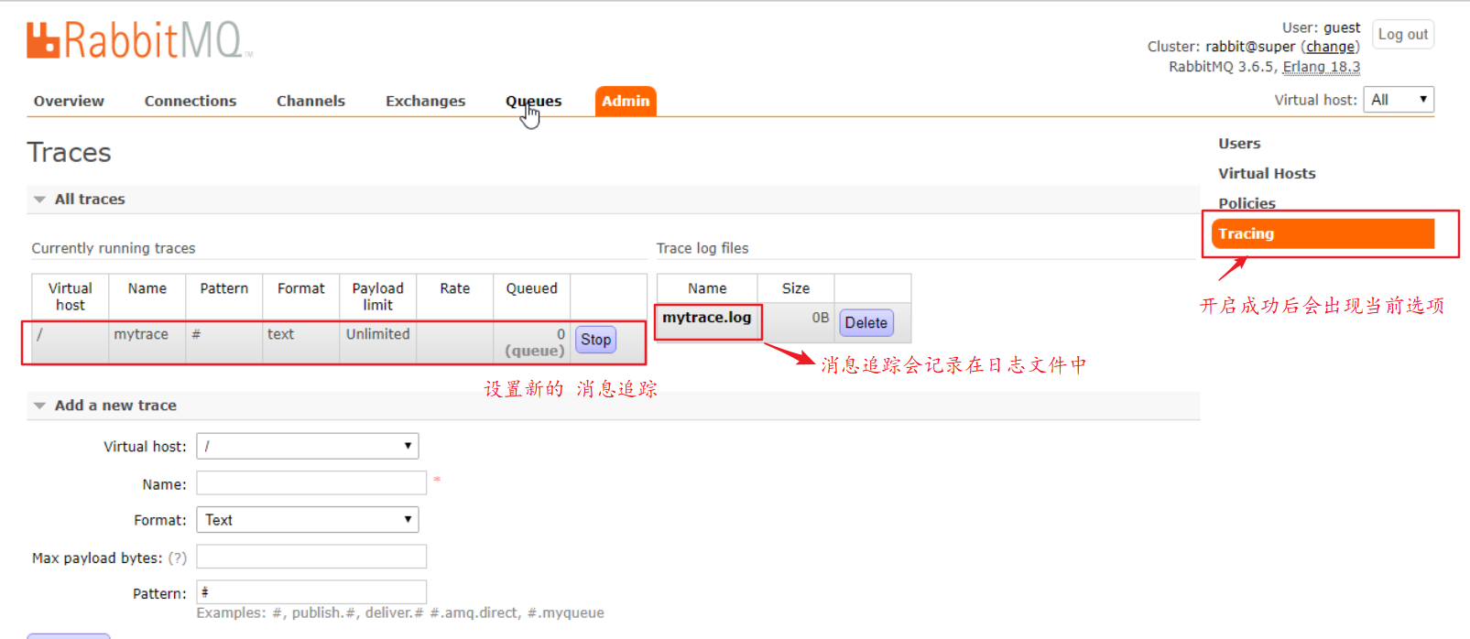This screenshot has height=639, width=1470.
Task: Collapse the Add a new trace section
Action: click(114, 405)
